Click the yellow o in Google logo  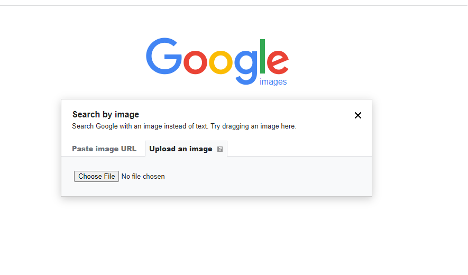221,62
